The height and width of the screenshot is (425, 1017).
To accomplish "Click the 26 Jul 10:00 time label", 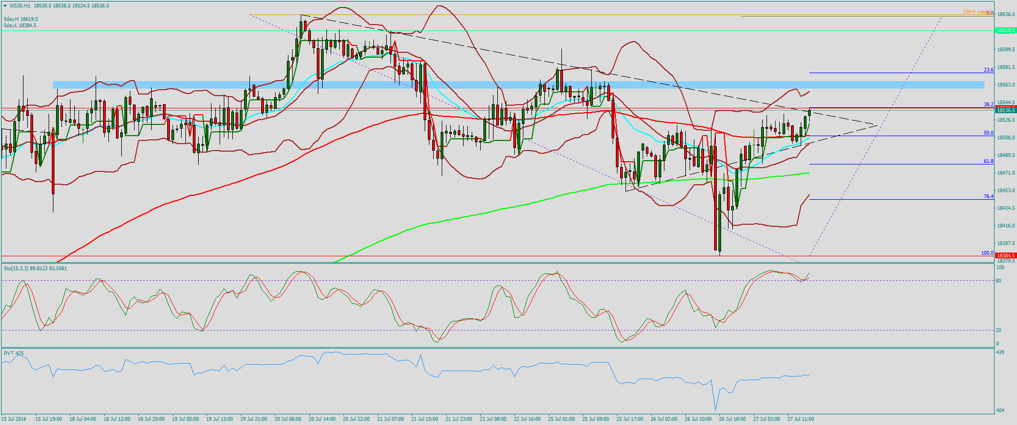I will [x=698, y=419].
